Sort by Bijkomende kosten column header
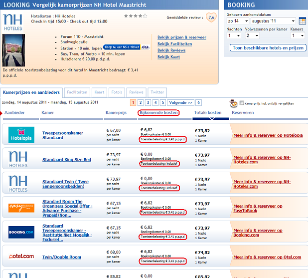This screenshot has width=308, height=278. (158, 112)
